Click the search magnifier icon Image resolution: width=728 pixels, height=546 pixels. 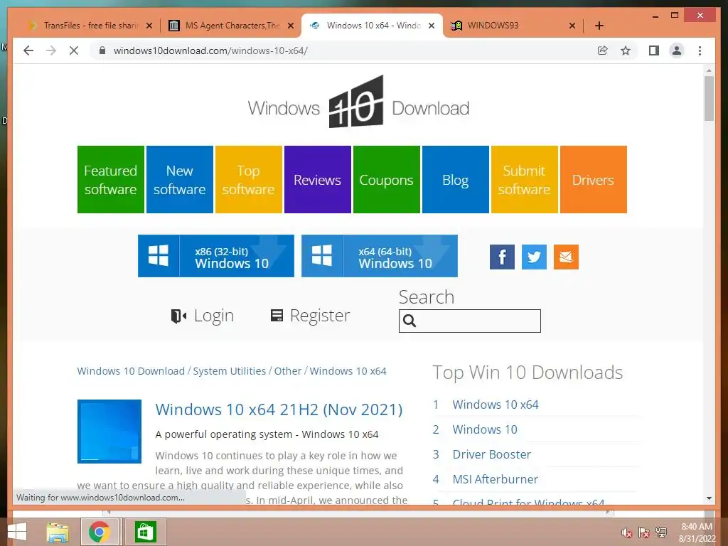[x=409, y=321]
